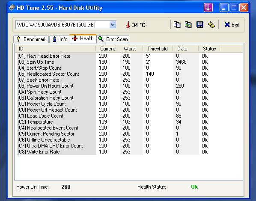This screenshot has height=201, width=256.
Task: Click the Threshold column header
Action: tap(158, 49)
